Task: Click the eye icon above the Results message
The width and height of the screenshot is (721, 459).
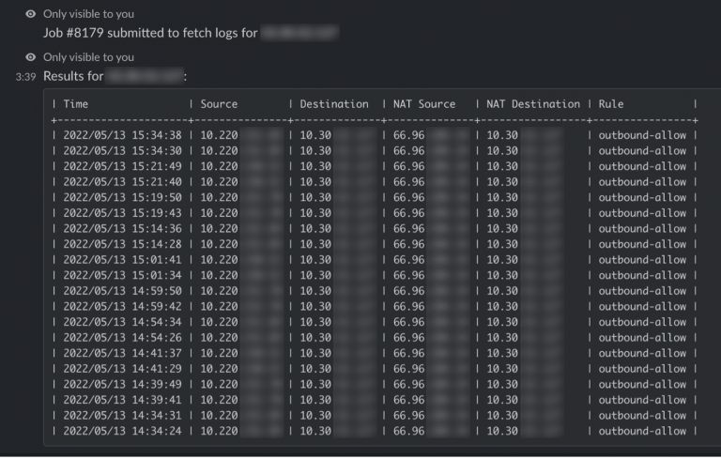Action: click(31, 57)
